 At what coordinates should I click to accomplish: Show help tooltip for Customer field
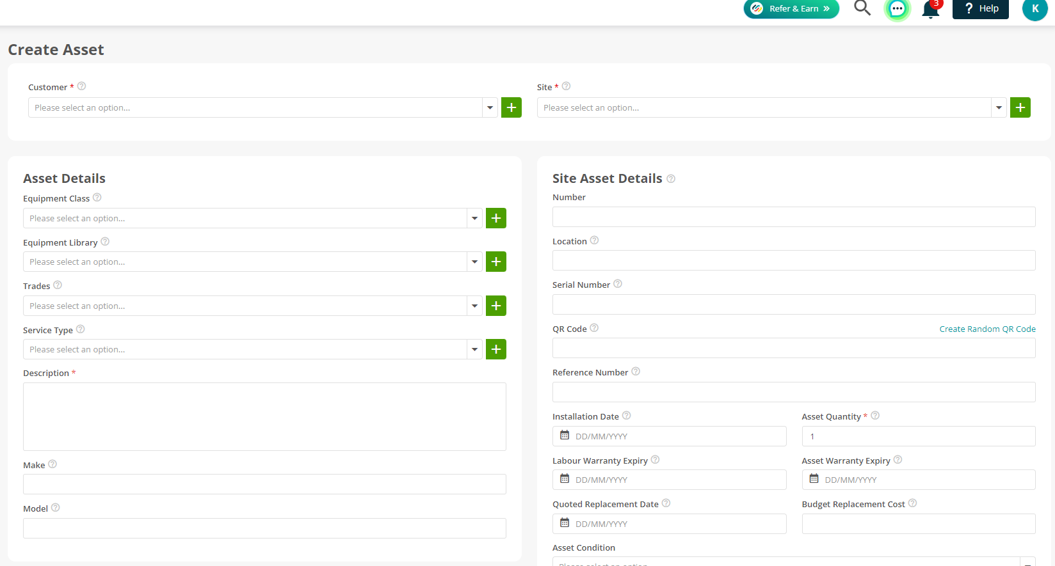click(82, 86)
